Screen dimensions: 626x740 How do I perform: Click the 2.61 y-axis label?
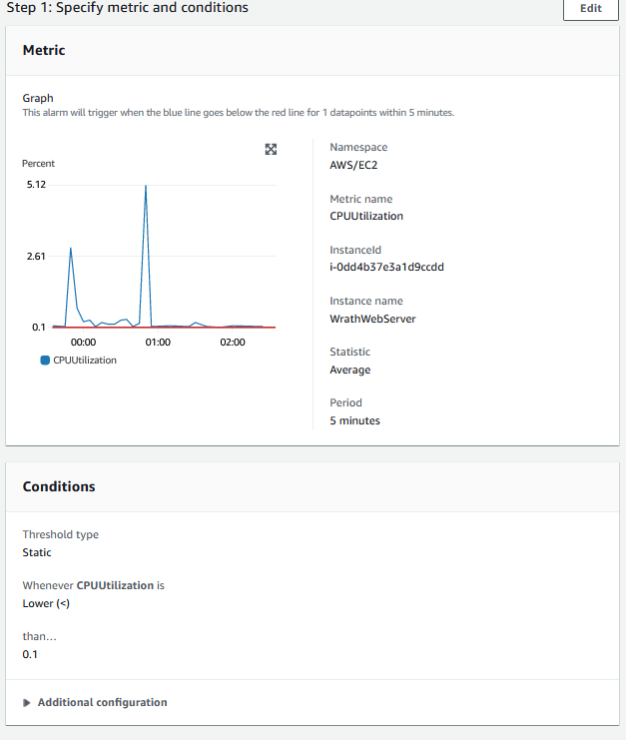pos(35,257)
